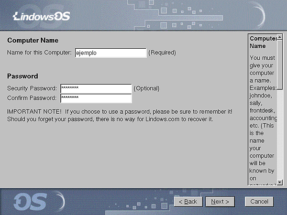The height and width of the screenshot is (215, 287).
Task: Click the "Security Password:" label
Action: point(32,88)
